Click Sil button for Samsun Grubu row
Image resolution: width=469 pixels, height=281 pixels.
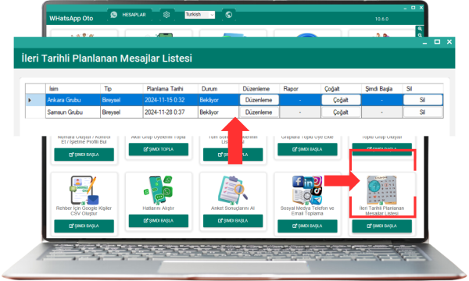[x=423, y=112]
